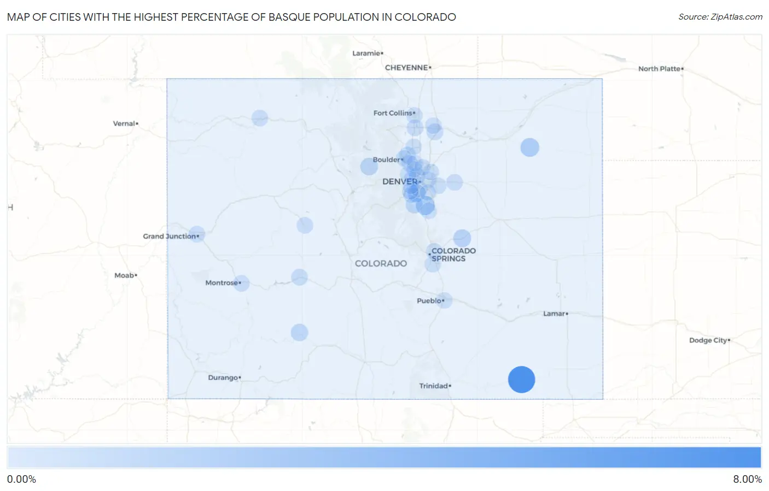Image resolution: width=769 pixels, height=491 pixels.
Task: Select the bubble in northeast Colorado
Action: coord(529,147)
